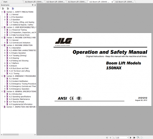Open the page number dropdown

pos(128,138)
